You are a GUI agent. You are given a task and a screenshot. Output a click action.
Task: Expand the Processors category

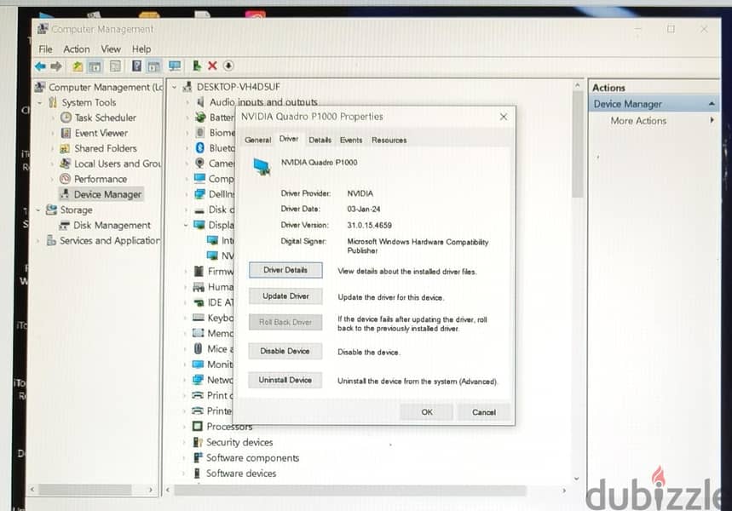tap(185, 427)
